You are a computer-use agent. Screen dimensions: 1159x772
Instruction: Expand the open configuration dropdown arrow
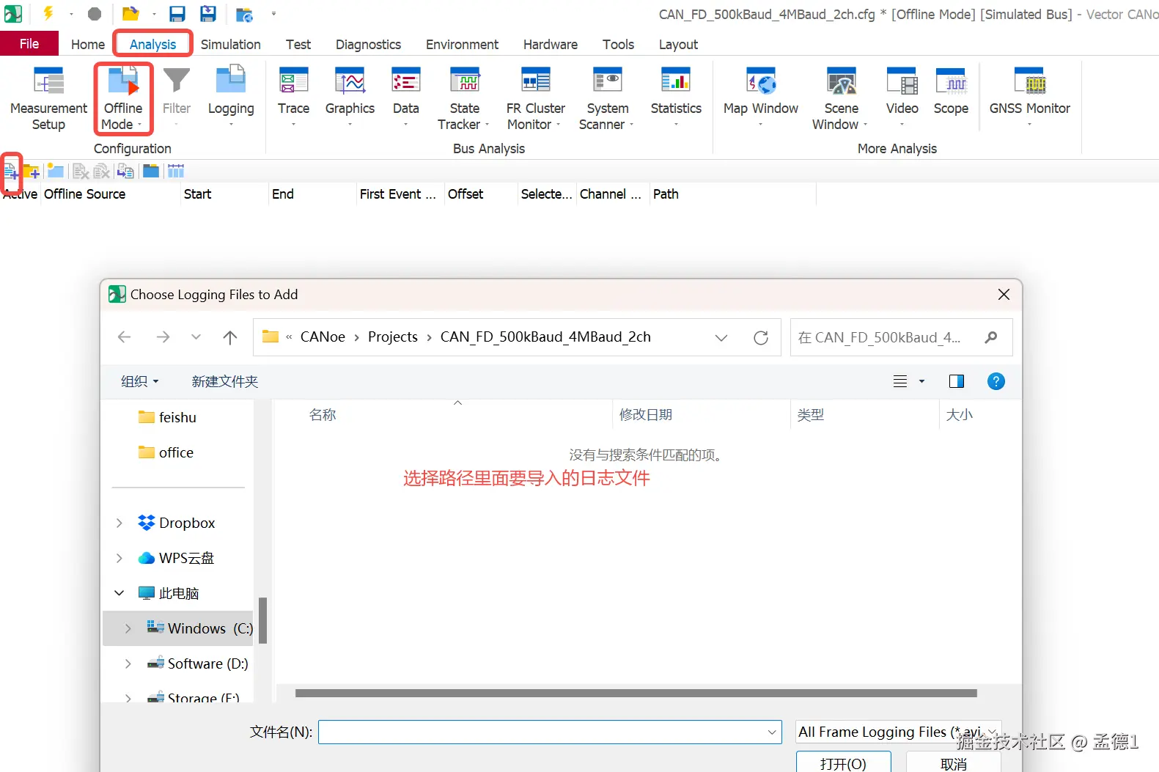[x=154, y=14]
